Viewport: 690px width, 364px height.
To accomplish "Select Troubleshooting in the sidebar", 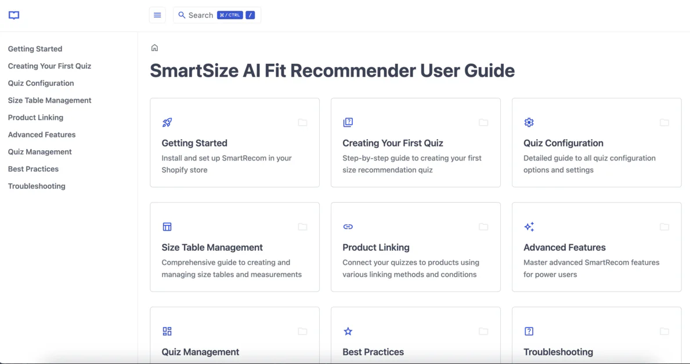I will pos(37,186).
